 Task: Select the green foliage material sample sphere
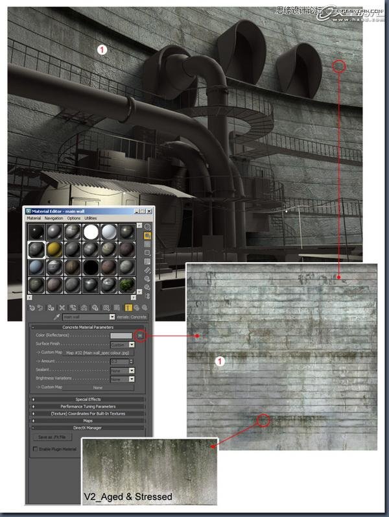click(x=127, y=285)
